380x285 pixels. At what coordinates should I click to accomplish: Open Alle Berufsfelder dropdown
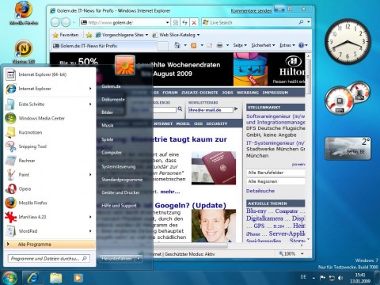(275, 173)
